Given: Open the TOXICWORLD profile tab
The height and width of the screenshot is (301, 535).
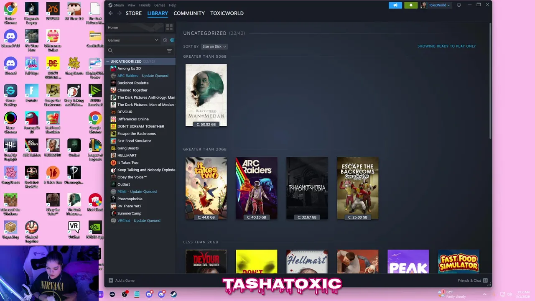Looking at the screenshot, I should coord(227,13).
